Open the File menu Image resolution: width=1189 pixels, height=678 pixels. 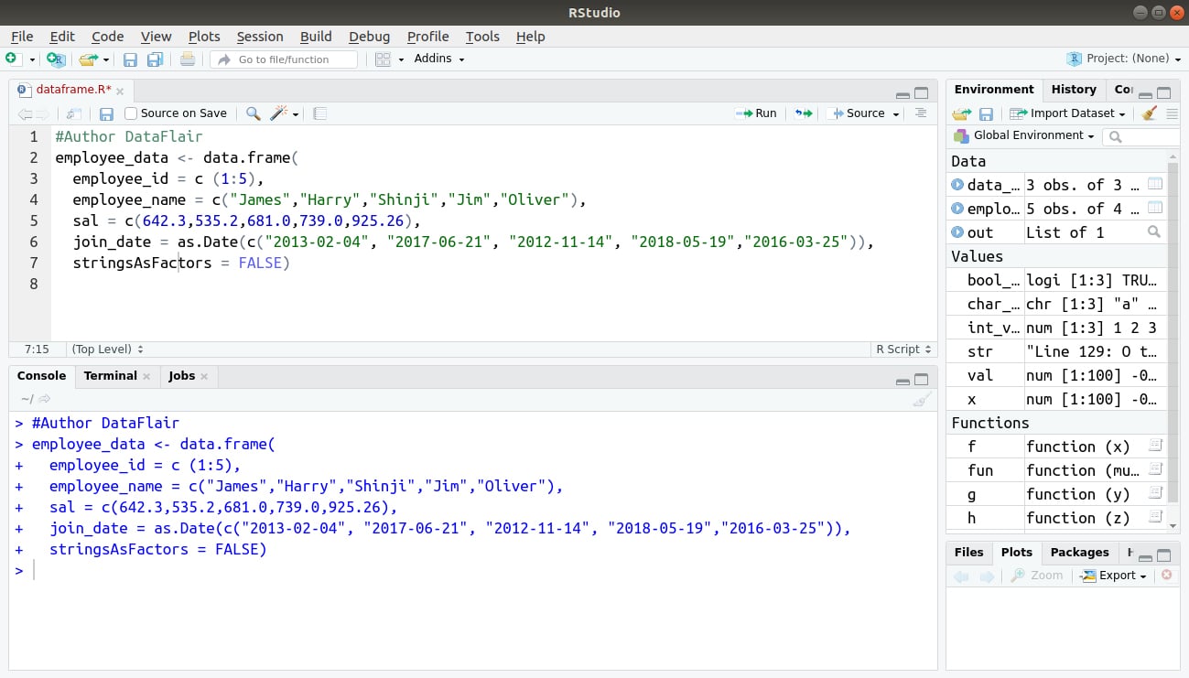click(22, 37)
